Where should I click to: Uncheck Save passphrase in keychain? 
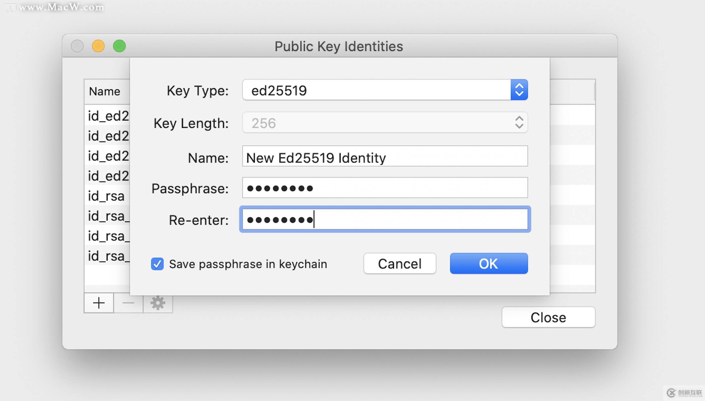(157, 264)
